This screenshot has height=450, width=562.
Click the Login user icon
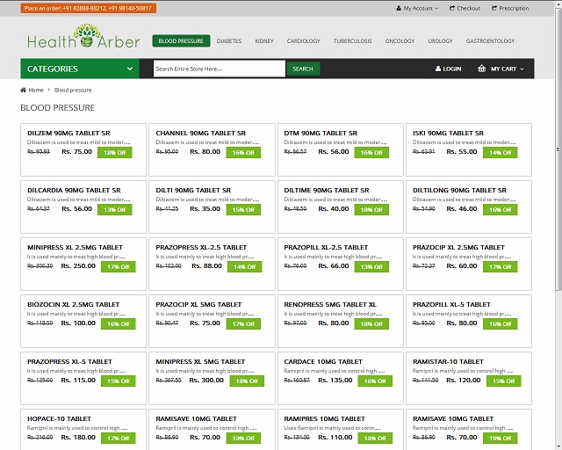(438, 69)
